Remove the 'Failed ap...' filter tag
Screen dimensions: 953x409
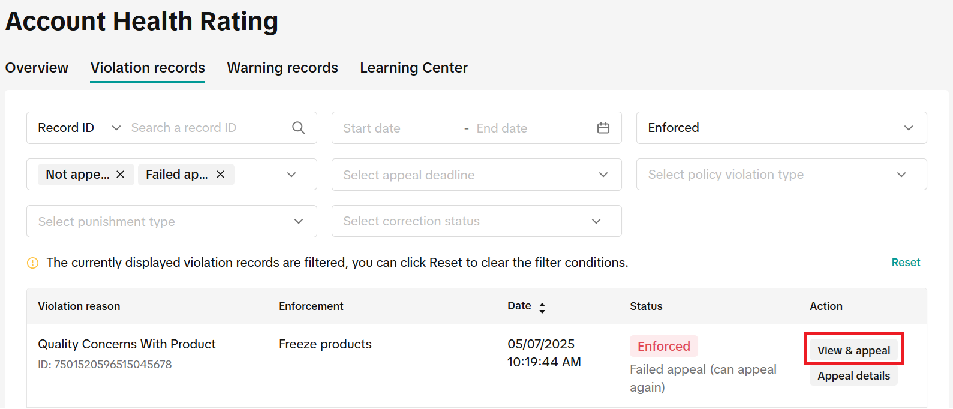(220, 175)
